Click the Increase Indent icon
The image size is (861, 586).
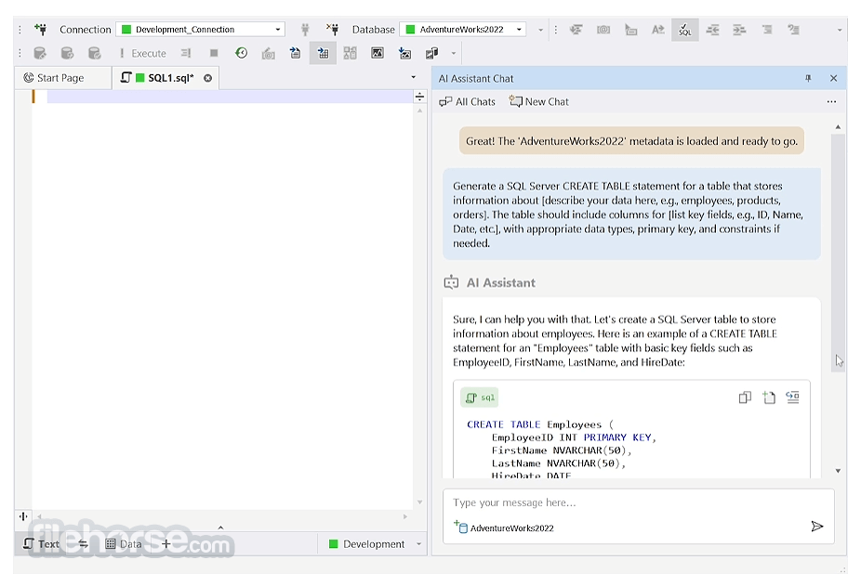tap(739, 30)
